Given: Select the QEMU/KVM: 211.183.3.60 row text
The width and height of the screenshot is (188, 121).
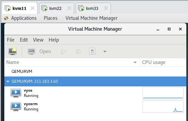Looking at the screenshot, I should click(35, 81).
